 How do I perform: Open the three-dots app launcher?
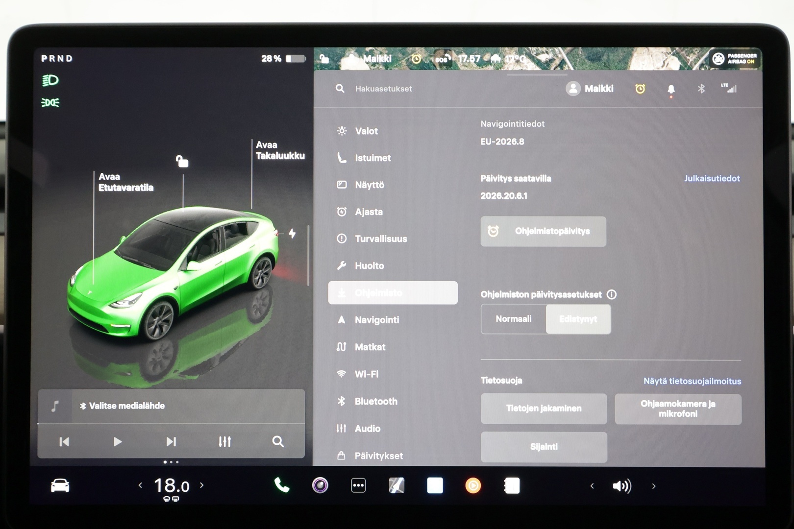point(358,486)
